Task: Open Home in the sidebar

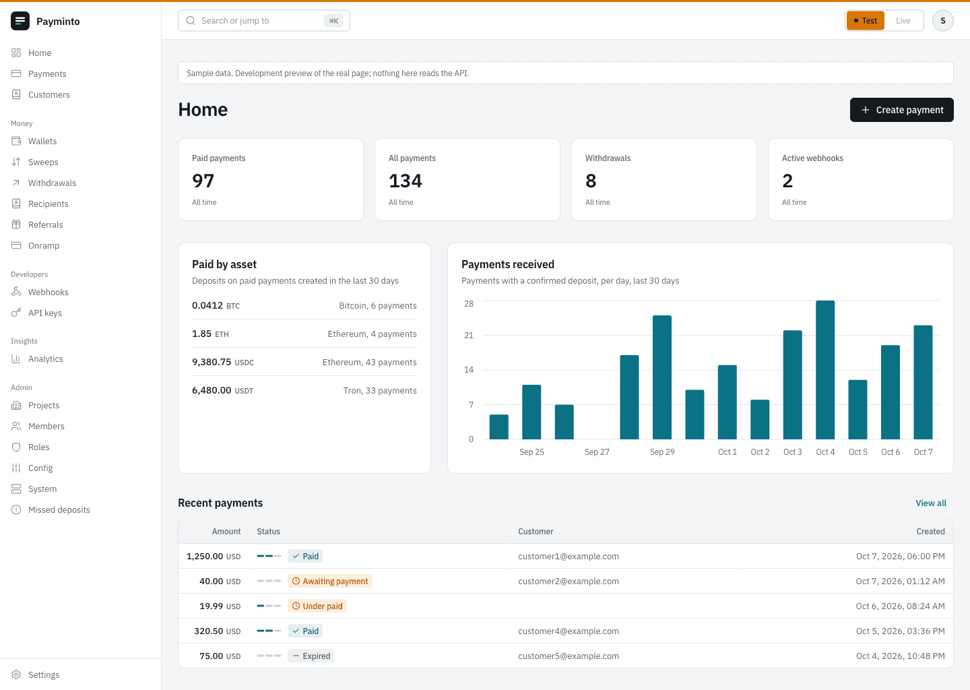Action: [x=81, y=53]
